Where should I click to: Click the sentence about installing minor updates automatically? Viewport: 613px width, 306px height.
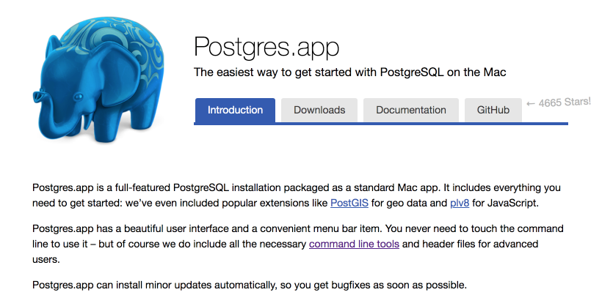pyautogui.click(x=250, y=285)
